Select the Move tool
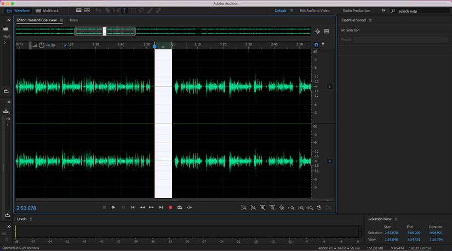 99,10
